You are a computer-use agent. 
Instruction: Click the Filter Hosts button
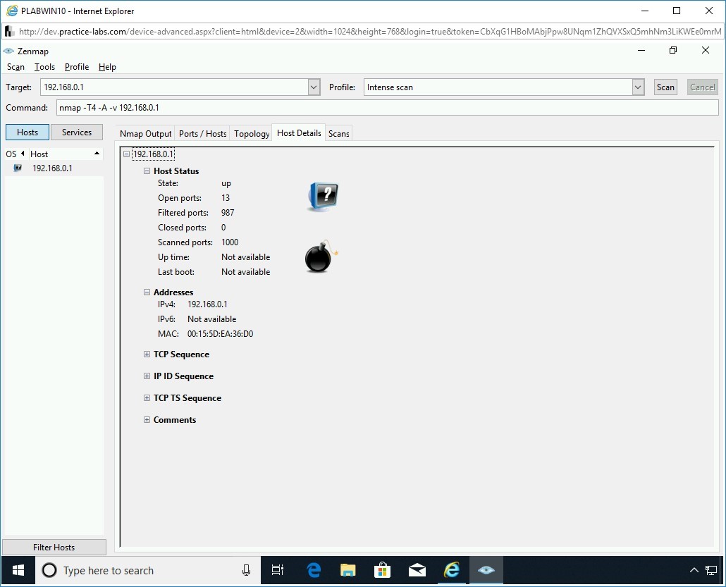point(54,548)
